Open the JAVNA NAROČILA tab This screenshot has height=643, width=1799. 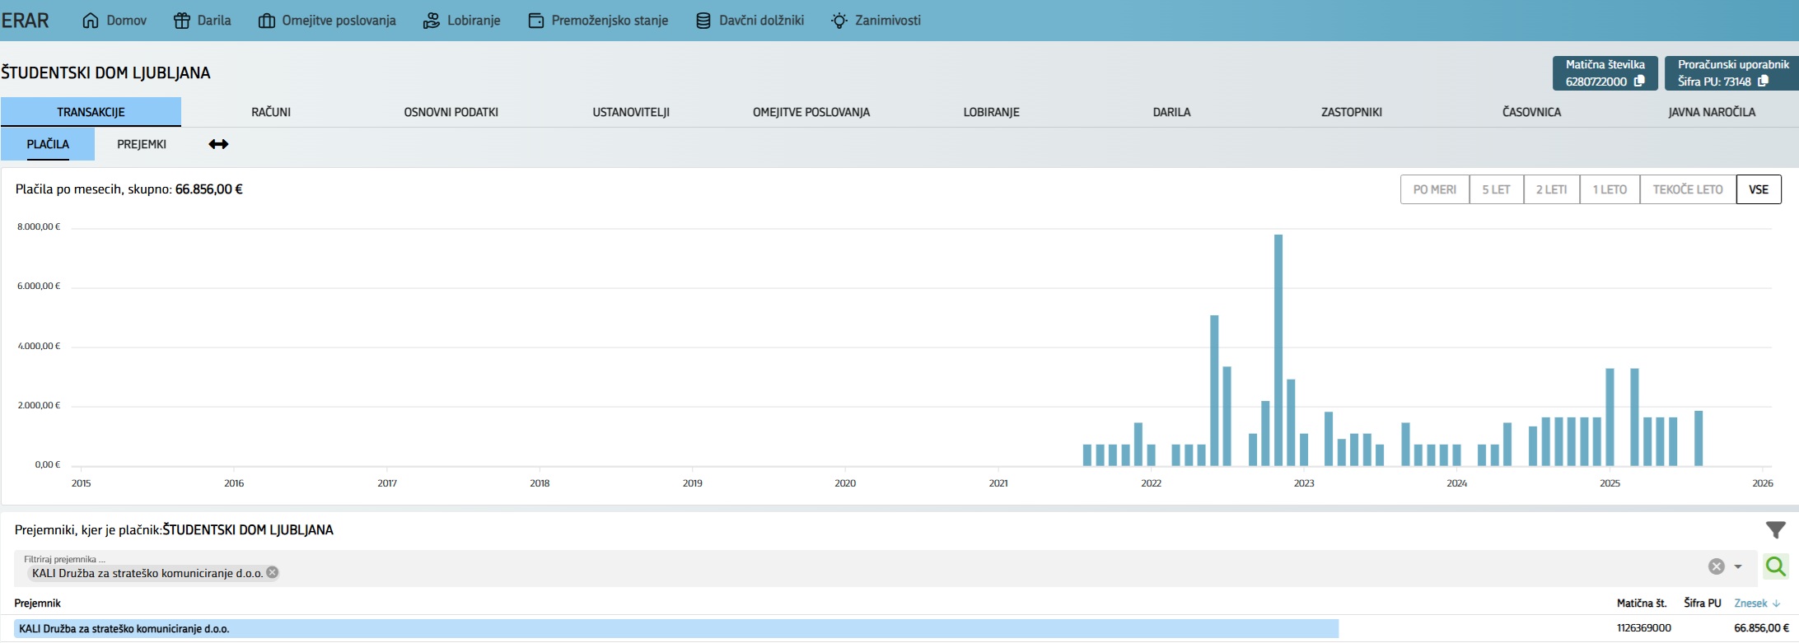tap(1711, 112)
